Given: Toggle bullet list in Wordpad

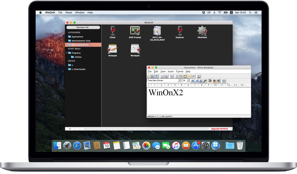Looking at the screenshot, I should [224, 81].
